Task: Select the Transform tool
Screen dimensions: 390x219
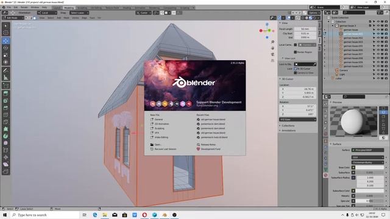Action: (5, 62)
